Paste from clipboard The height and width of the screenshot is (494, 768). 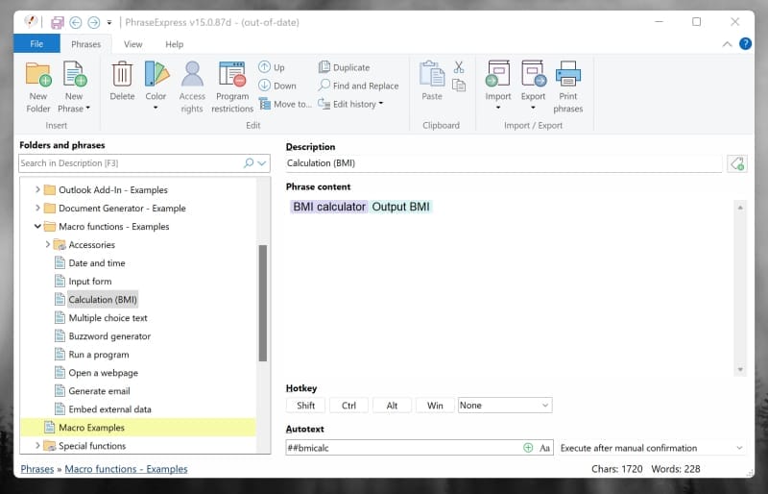point(432,82)
